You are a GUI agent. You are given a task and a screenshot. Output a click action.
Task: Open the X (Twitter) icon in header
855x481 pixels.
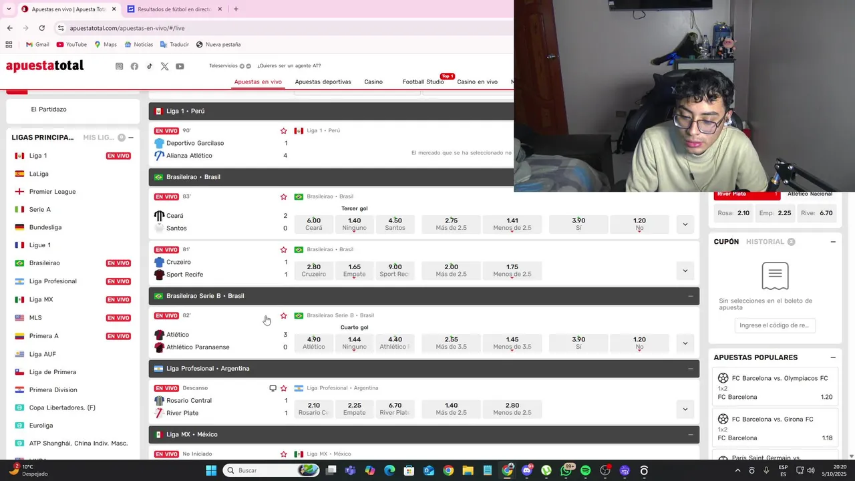coord(164,66)
